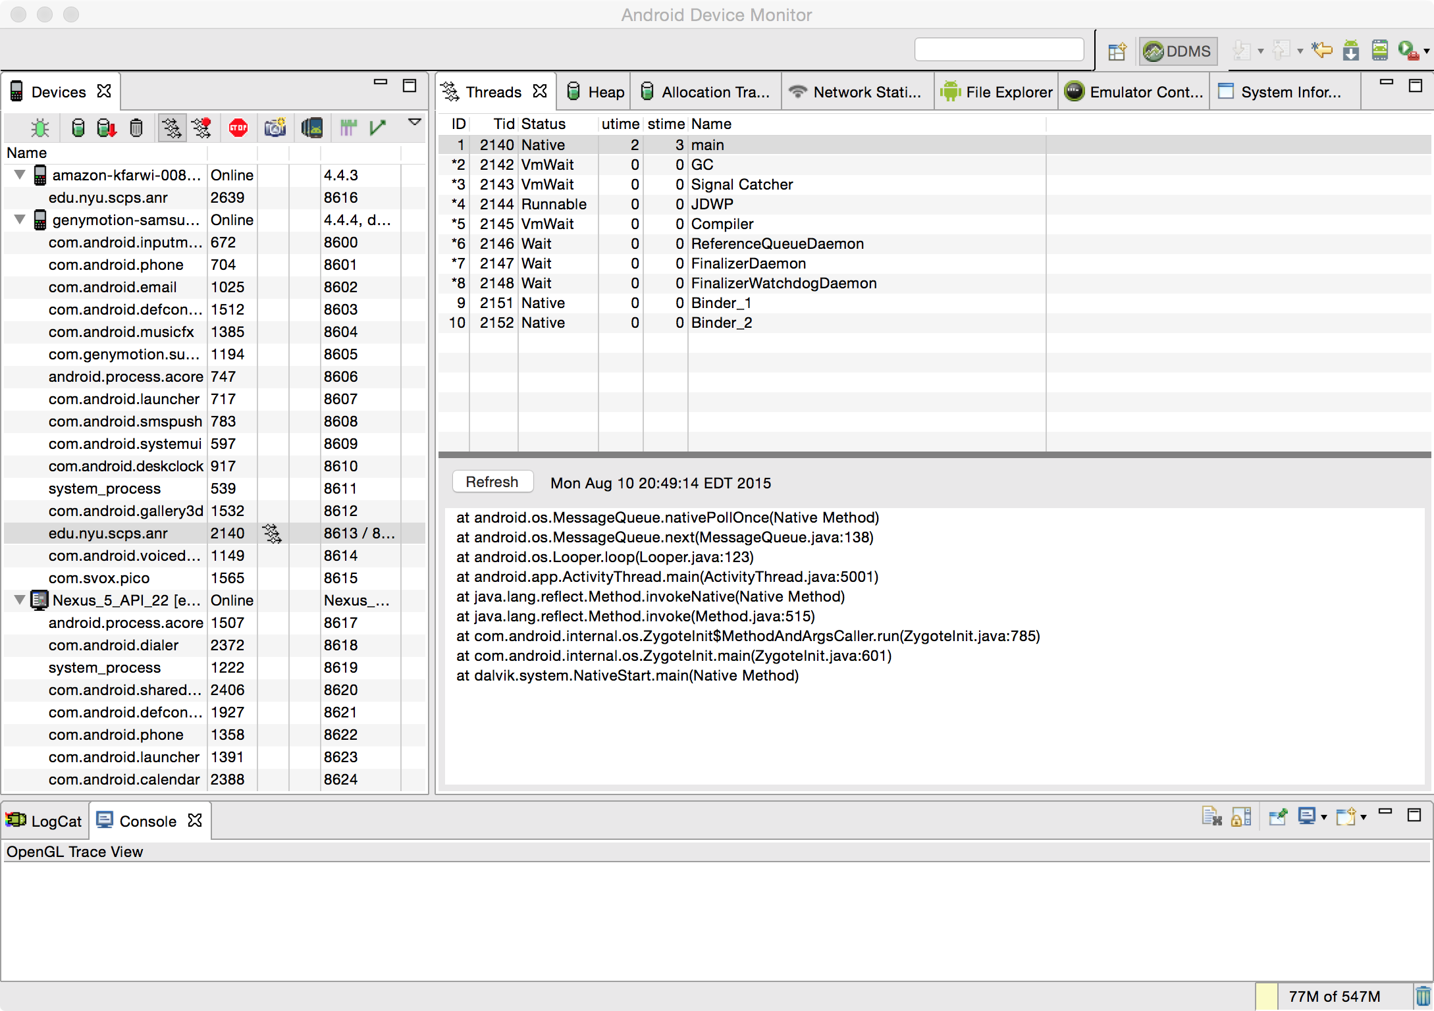Switch to the LogCat tab
Viewport: 1434px width, 1011px height.
[x=45, y=821]
